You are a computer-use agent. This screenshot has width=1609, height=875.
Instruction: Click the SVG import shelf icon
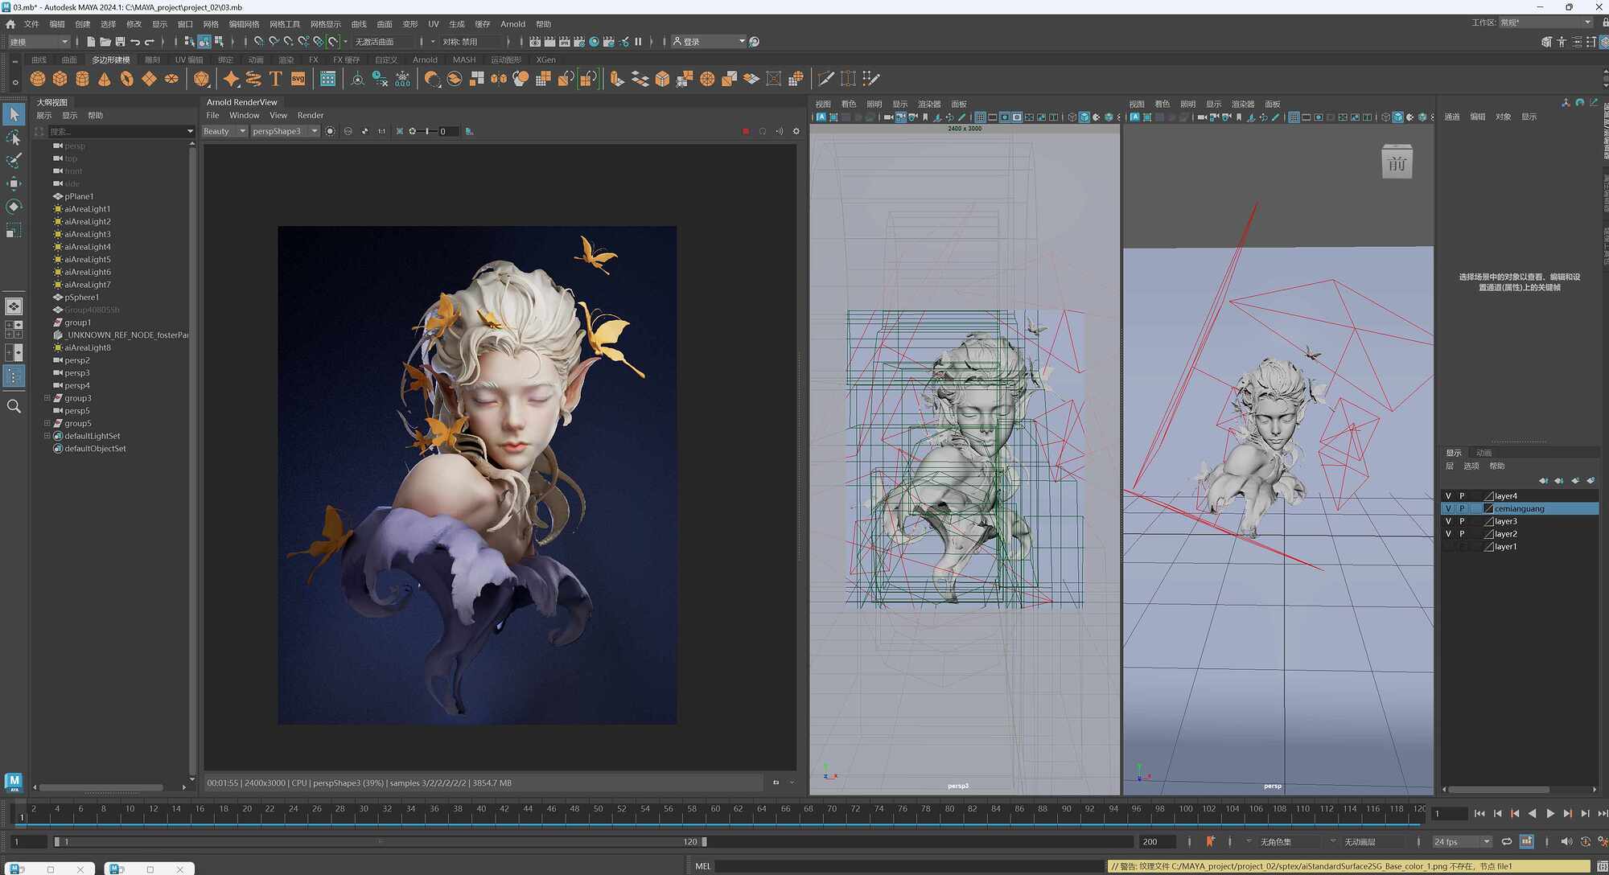coord(298,79)
